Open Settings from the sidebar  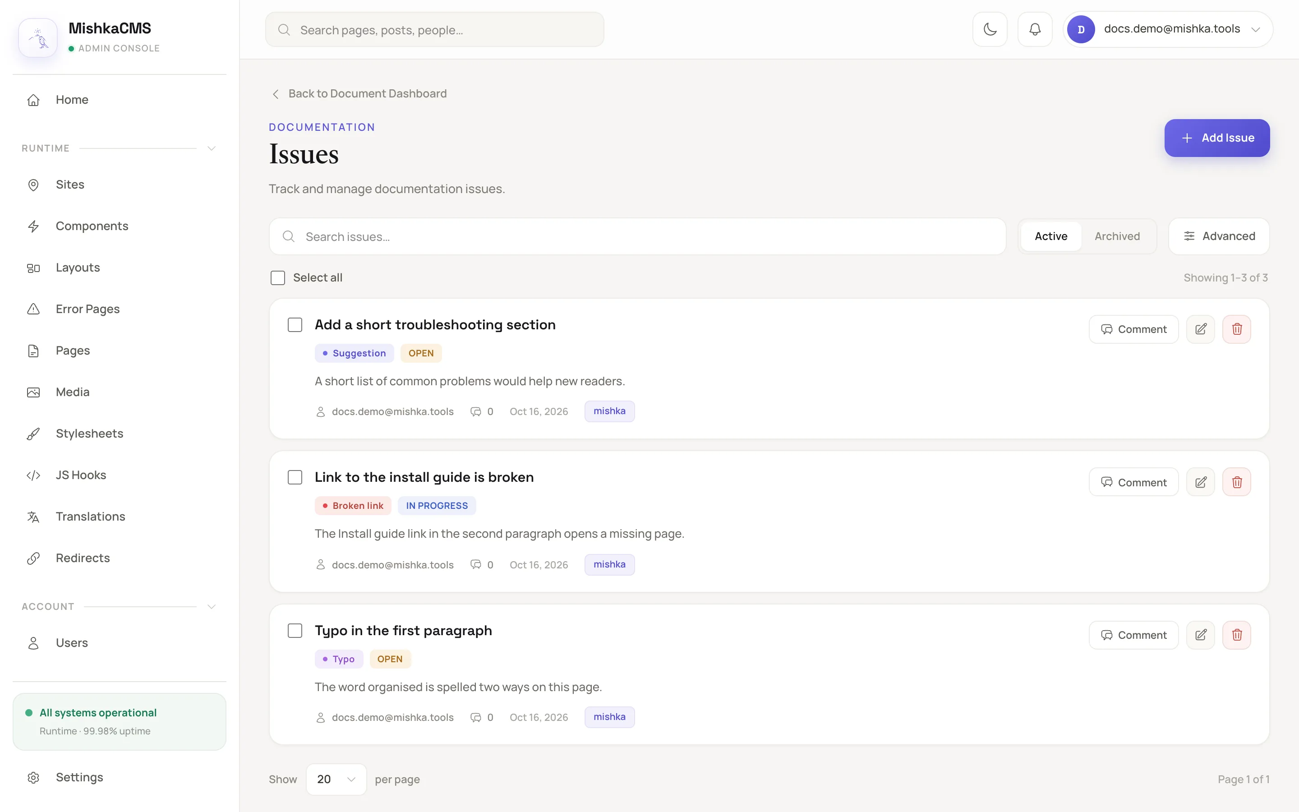[x=119, y=777]
